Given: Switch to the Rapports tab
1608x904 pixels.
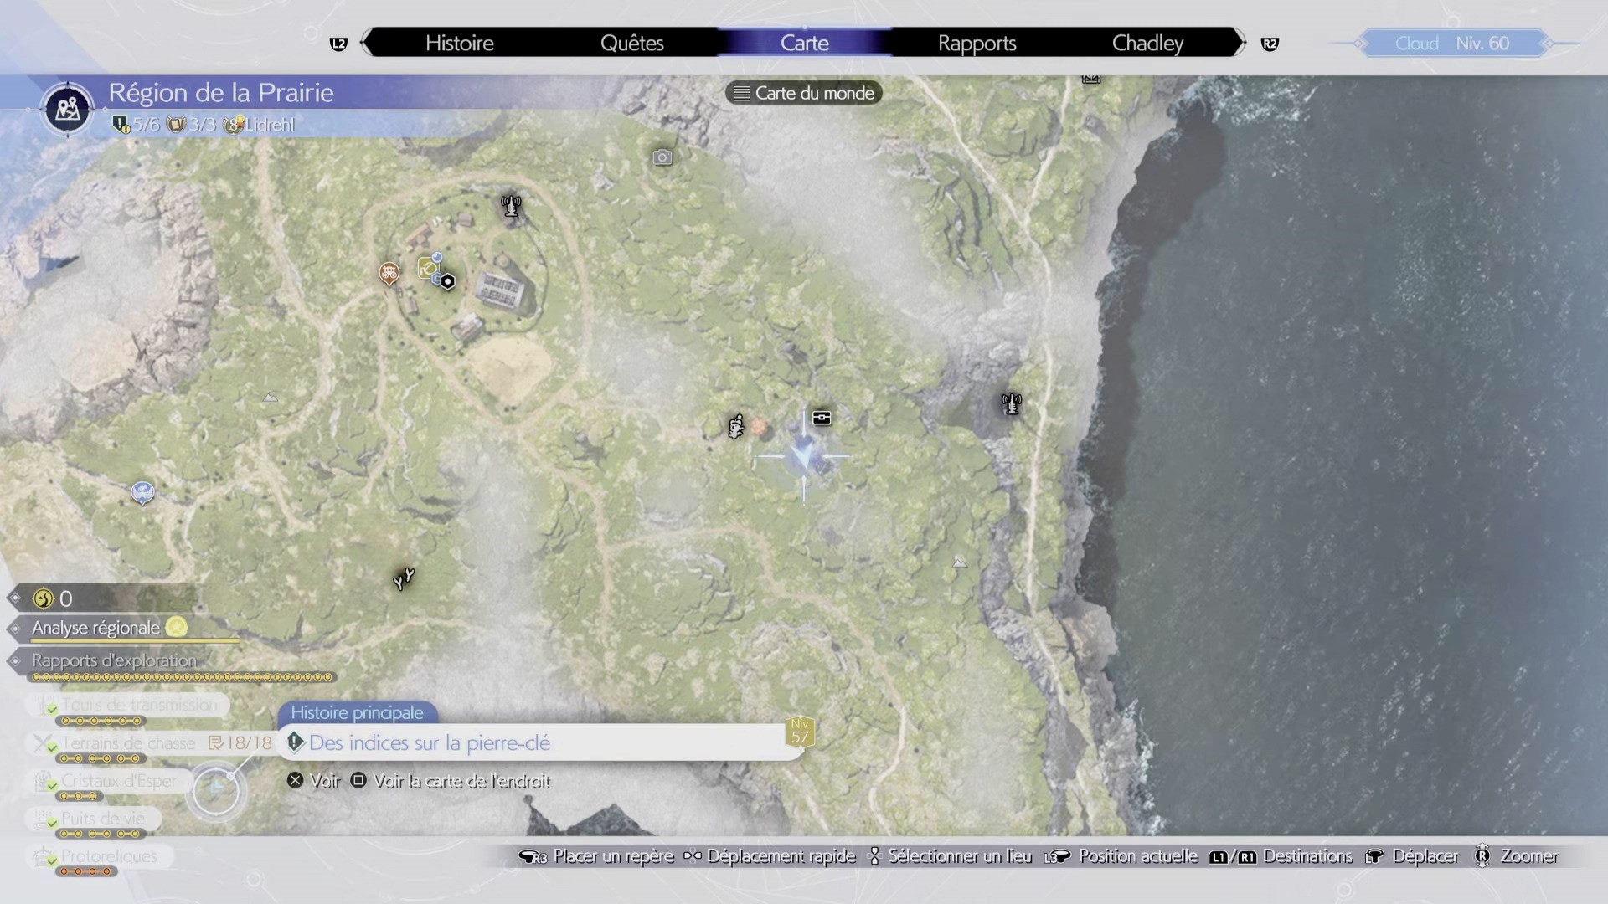Looking at the screenshot, I should [x=977, y=43].
